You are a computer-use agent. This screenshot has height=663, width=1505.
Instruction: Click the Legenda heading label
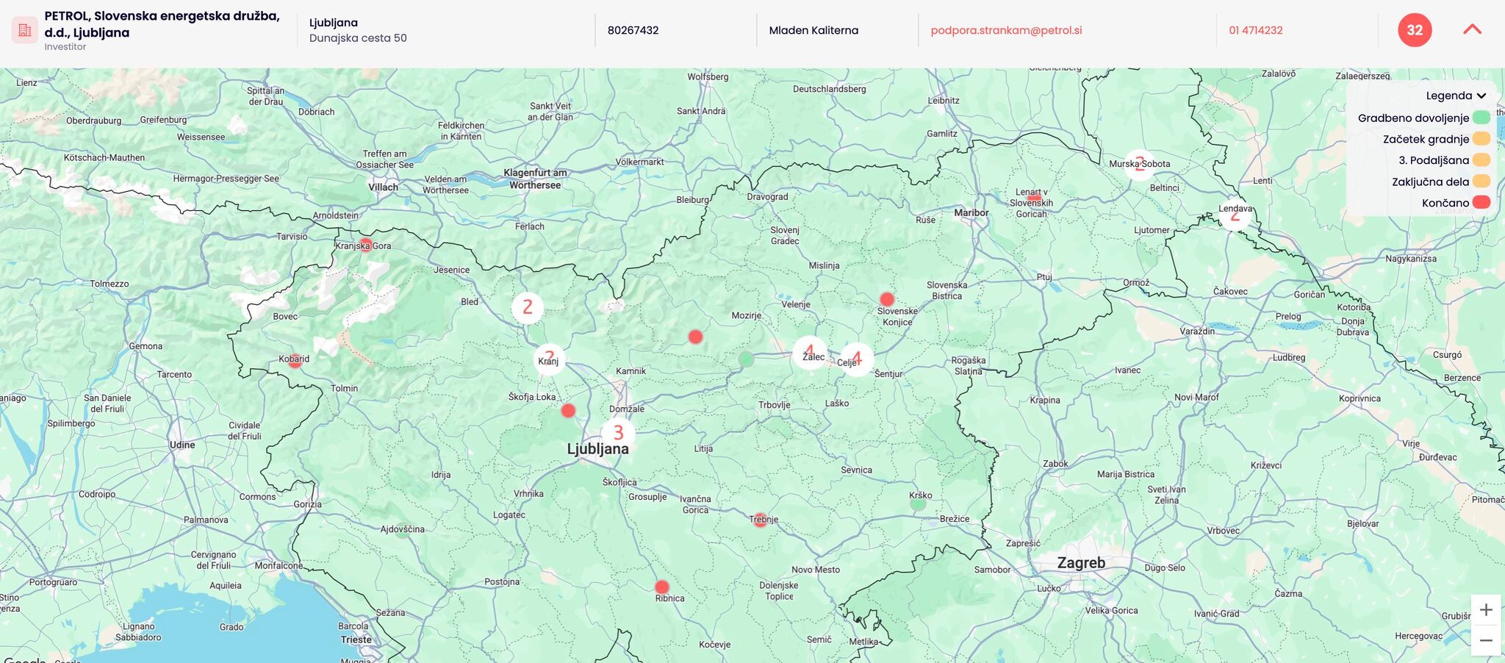[x=1448, y=96]
